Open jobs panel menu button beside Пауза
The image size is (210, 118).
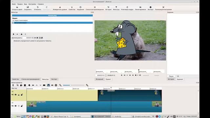tap(178, 76)
